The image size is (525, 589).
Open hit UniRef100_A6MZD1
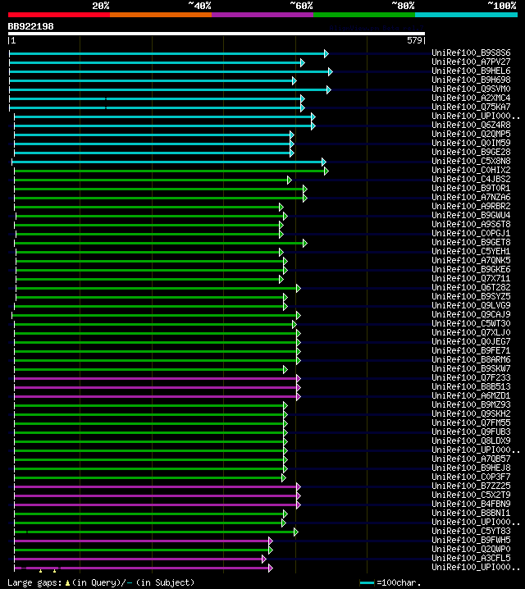471,395
